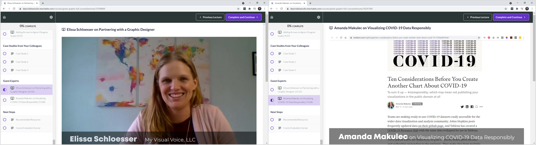Reload the page in Elissa Schloesser window
Viewport: 536px width, 145px height.
pos(14,9)
